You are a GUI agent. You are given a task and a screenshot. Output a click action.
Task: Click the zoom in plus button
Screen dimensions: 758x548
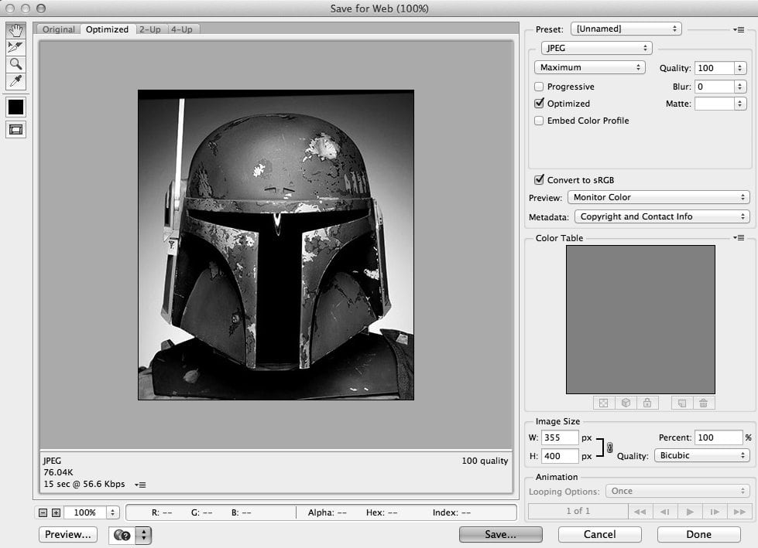[x=56, y=512]
